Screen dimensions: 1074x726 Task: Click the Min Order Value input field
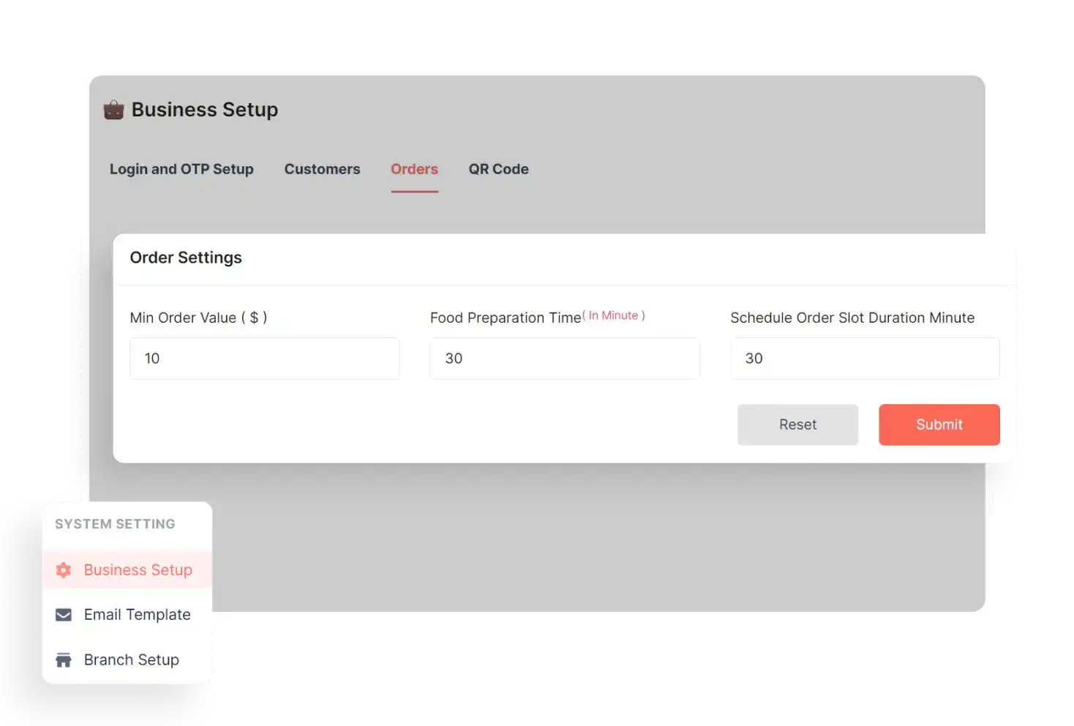(x=265, y=359)
